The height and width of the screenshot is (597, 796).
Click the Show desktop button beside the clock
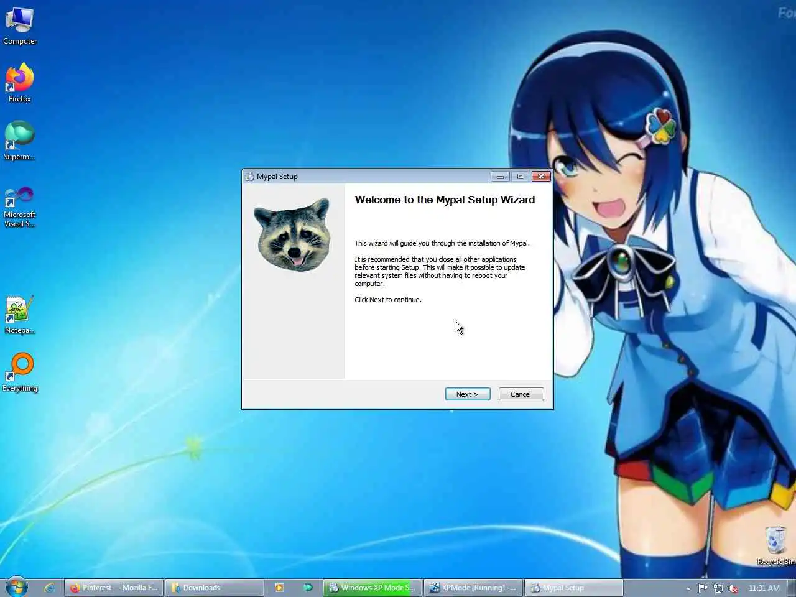point(792,588)
